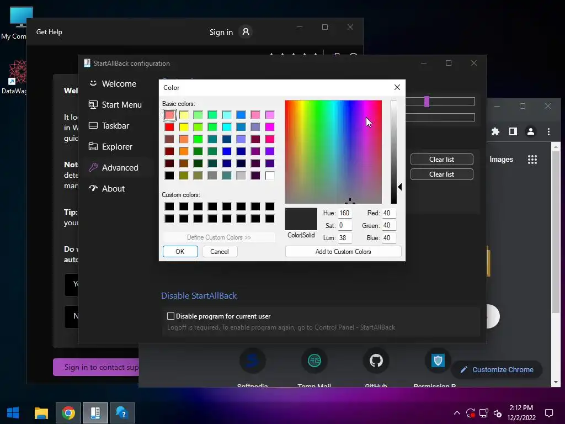Click Customize Chrome button

click(497, 369)
